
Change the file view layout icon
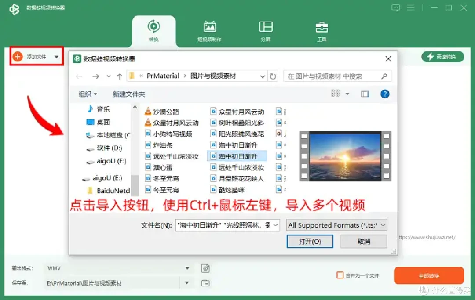pyautogui.click(x=336, y=94)
